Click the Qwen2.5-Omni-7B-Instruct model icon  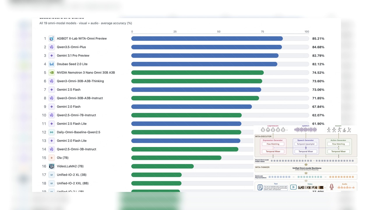coord(52,115)
